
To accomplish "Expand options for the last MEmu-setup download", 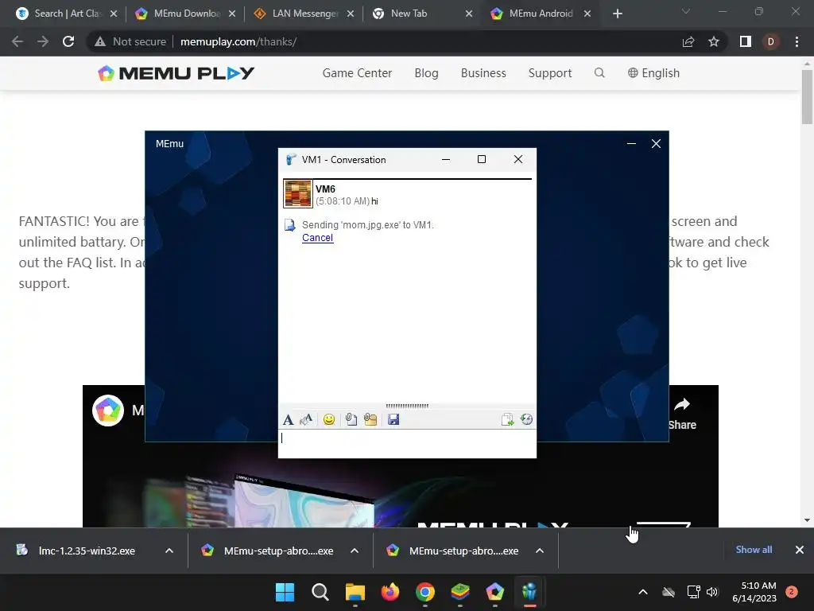I will [x=540, y=551].
